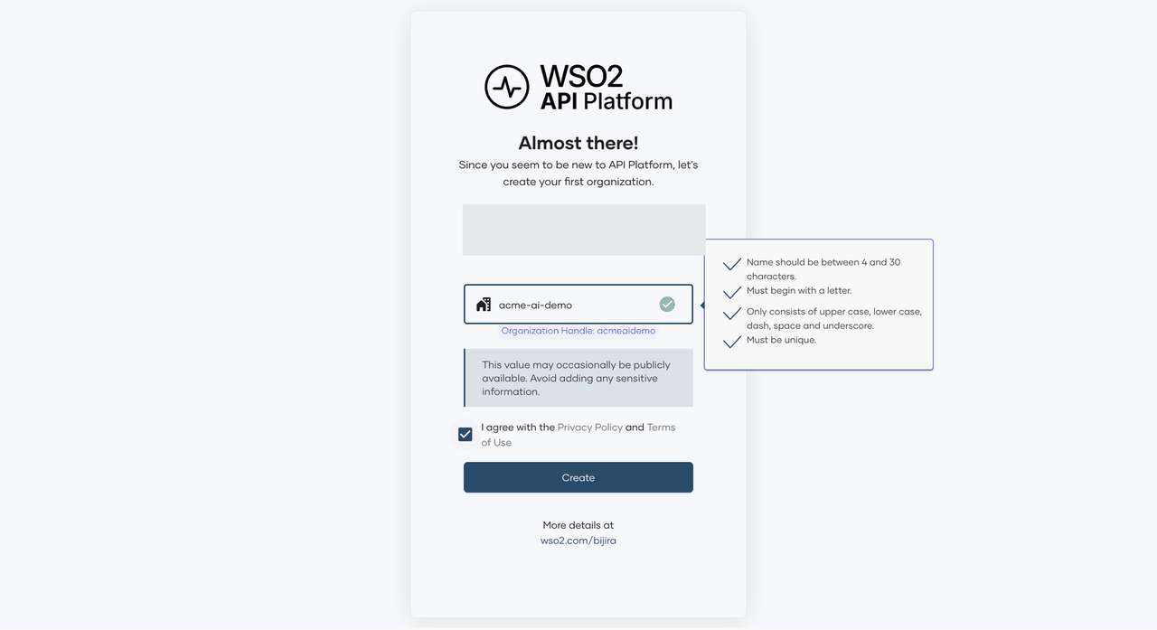Click the 'Name should be between 4 and 30' text
This screenshot has height=630, width=1157.
coord(823,269)
